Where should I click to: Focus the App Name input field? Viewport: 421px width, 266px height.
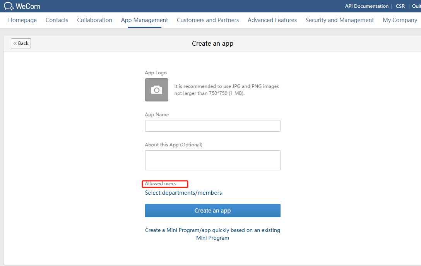coord(212,126)
